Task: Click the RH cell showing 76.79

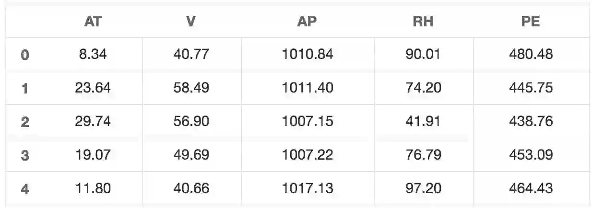Action: [423, 155]
